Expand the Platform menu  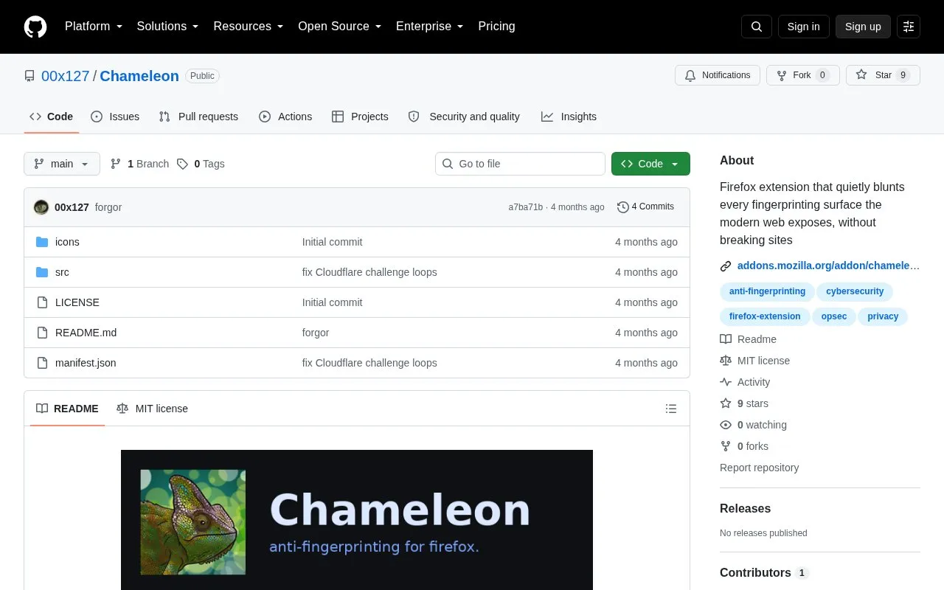tap(94, 27)
